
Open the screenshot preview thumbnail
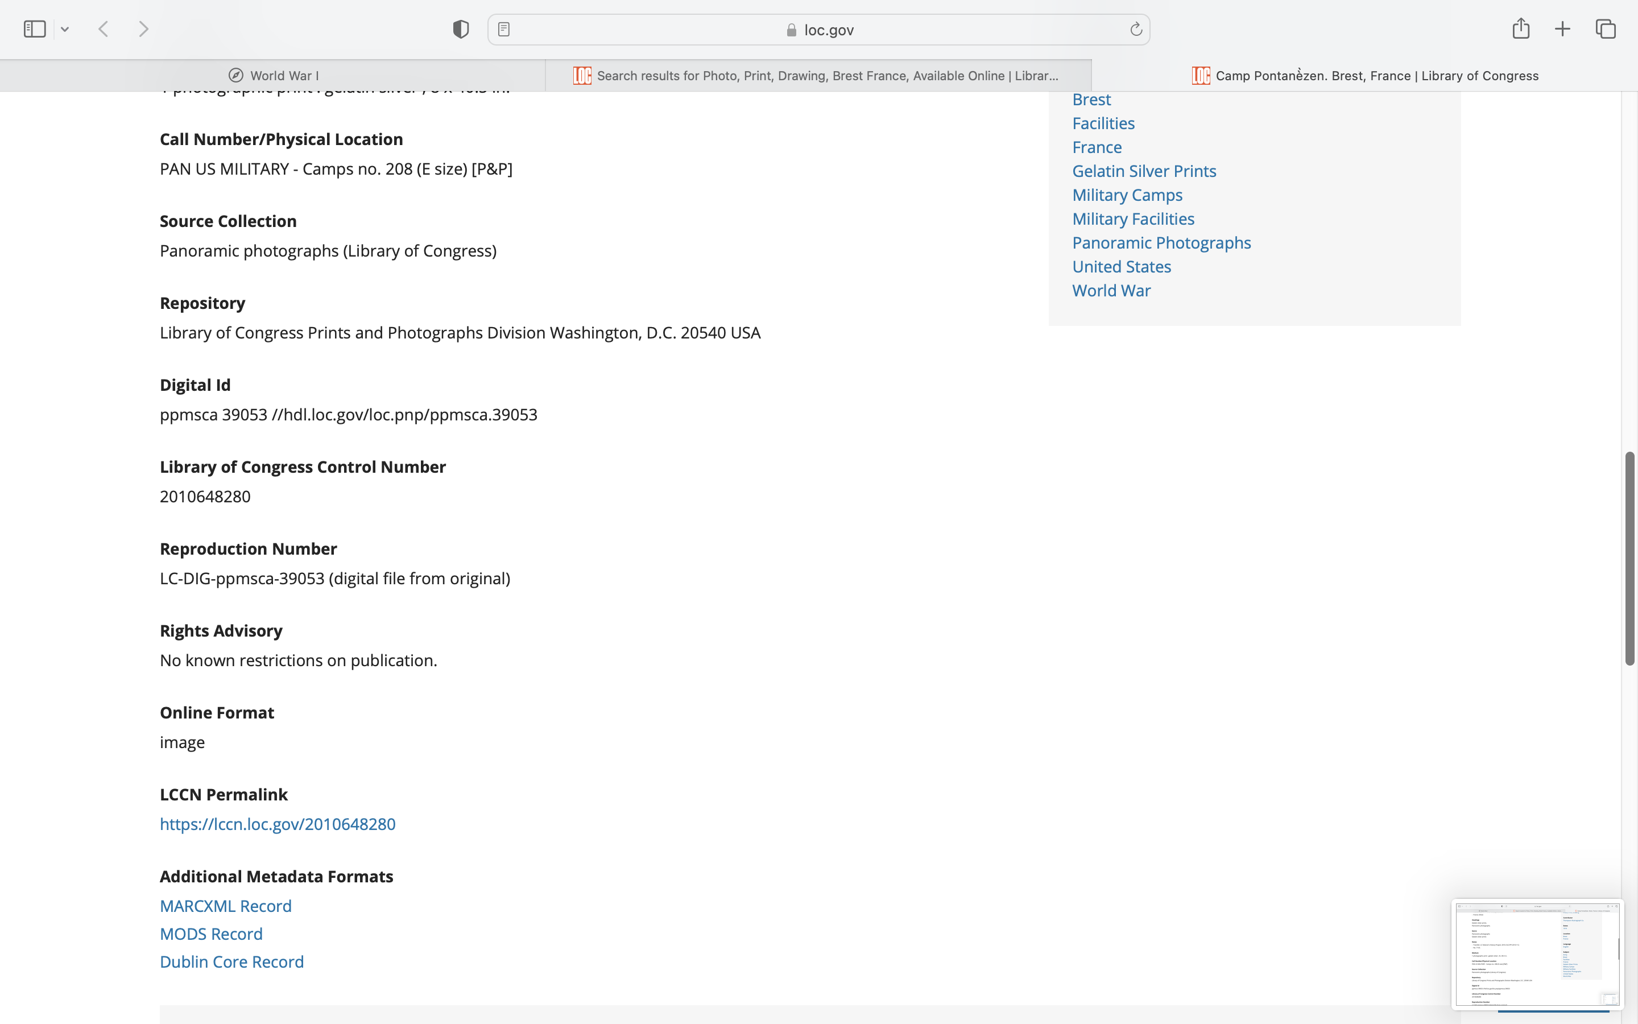click(x=1536, y=953)
